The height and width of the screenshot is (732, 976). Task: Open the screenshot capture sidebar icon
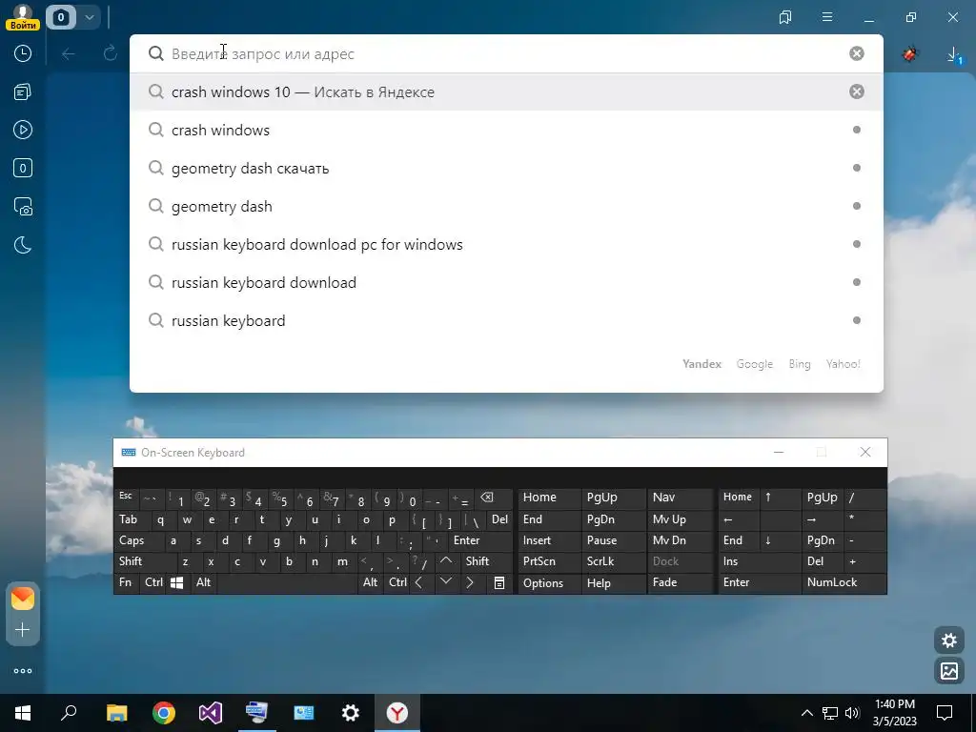(x=23, y=207)
